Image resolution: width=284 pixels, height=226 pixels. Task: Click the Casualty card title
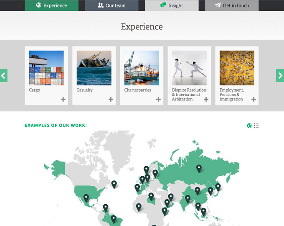tap(85, 90)
